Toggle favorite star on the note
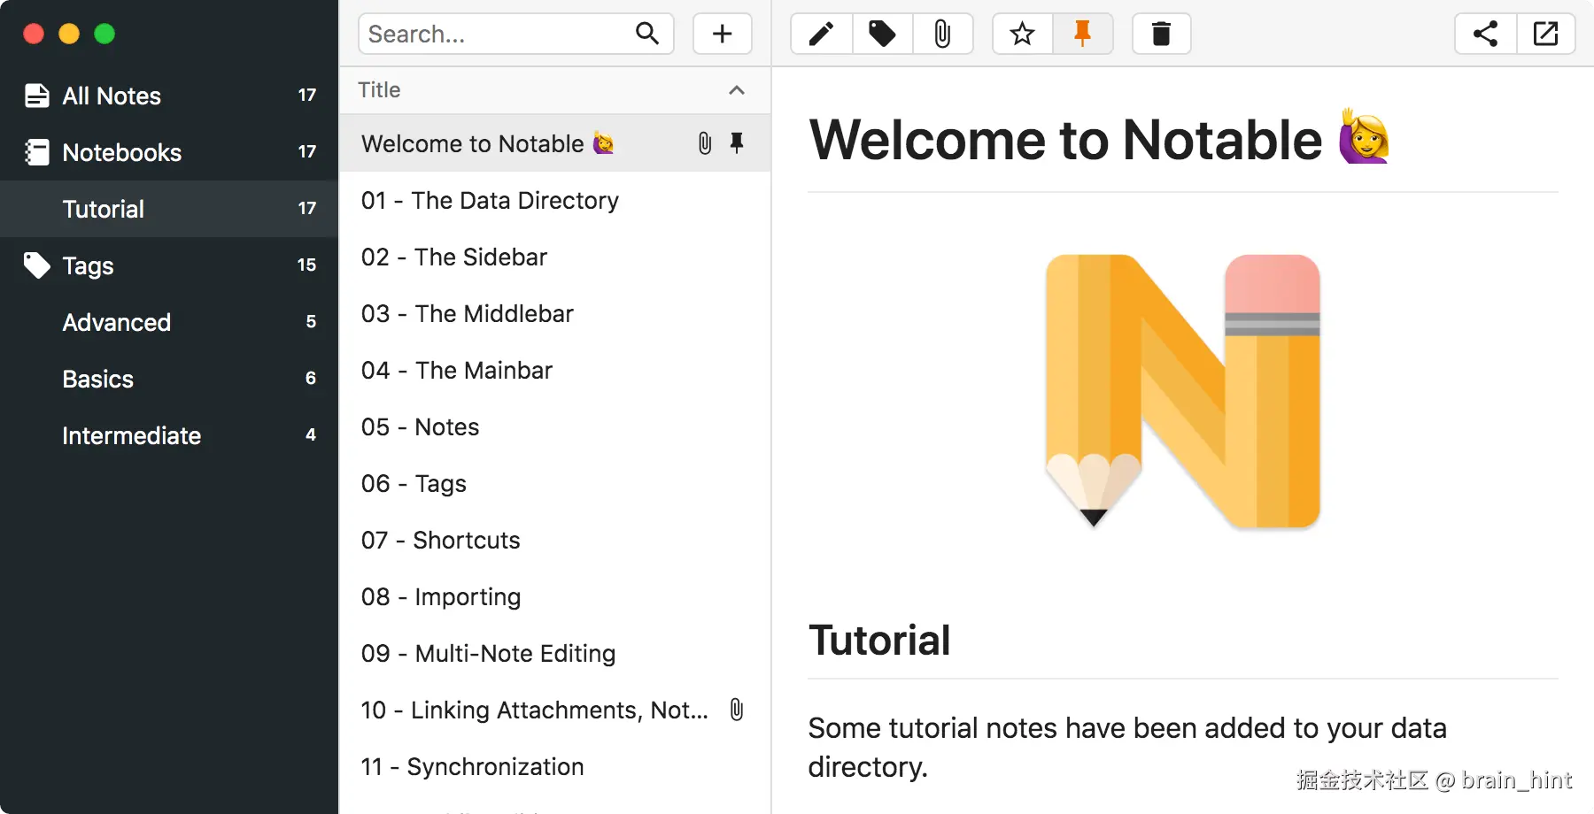This screenshot has width=1594, height=814. coord(1023,34)
